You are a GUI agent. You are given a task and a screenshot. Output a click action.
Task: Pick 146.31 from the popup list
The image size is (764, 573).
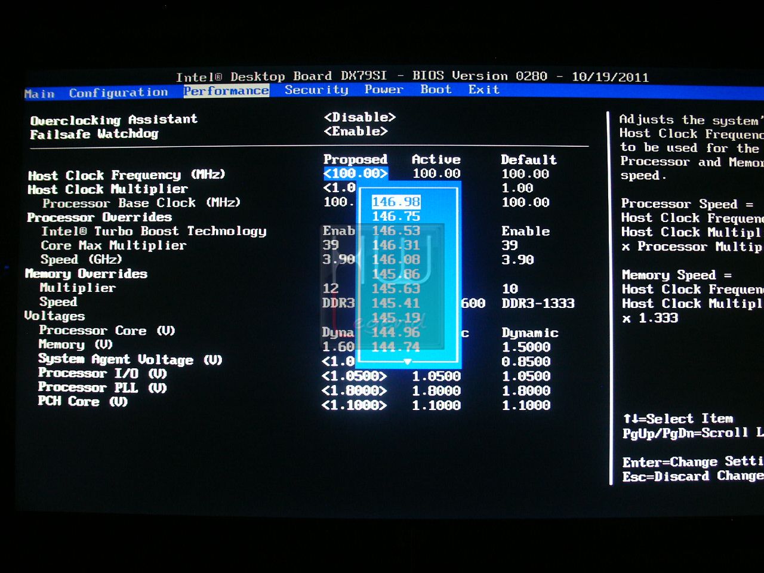tap(396, 245)
